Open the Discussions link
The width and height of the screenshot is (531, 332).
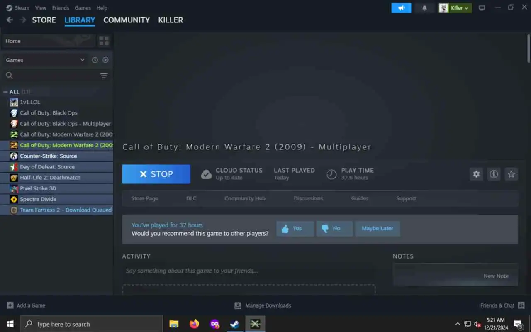click(308, 198)
